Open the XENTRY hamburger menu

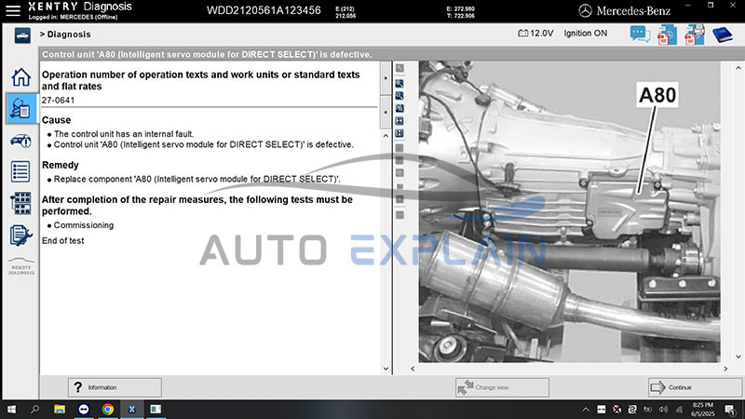coord(13,10)
